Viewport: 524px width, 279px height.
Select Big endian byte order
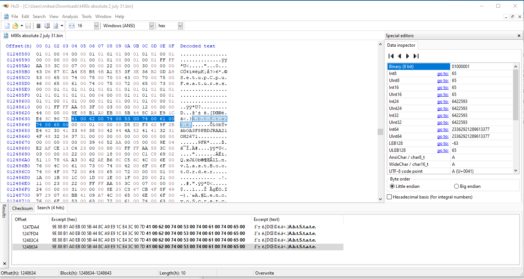457,186
